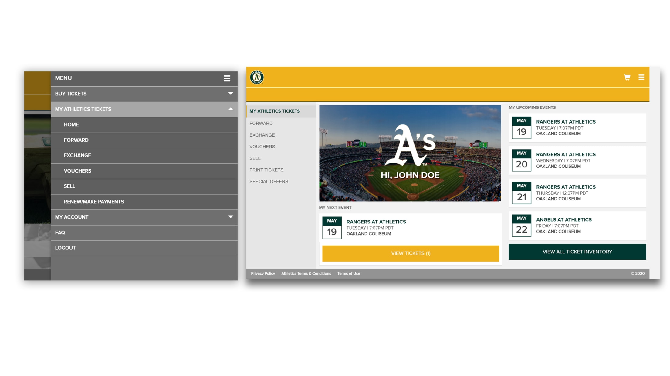Expand the BUY TICKETS section
This screenshot has width=670, height=376.
pos(144,94)
